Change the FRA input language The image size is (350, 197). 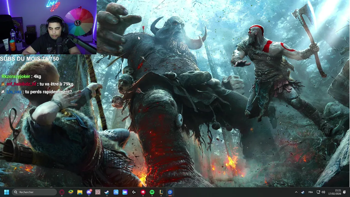coord(311,192)
